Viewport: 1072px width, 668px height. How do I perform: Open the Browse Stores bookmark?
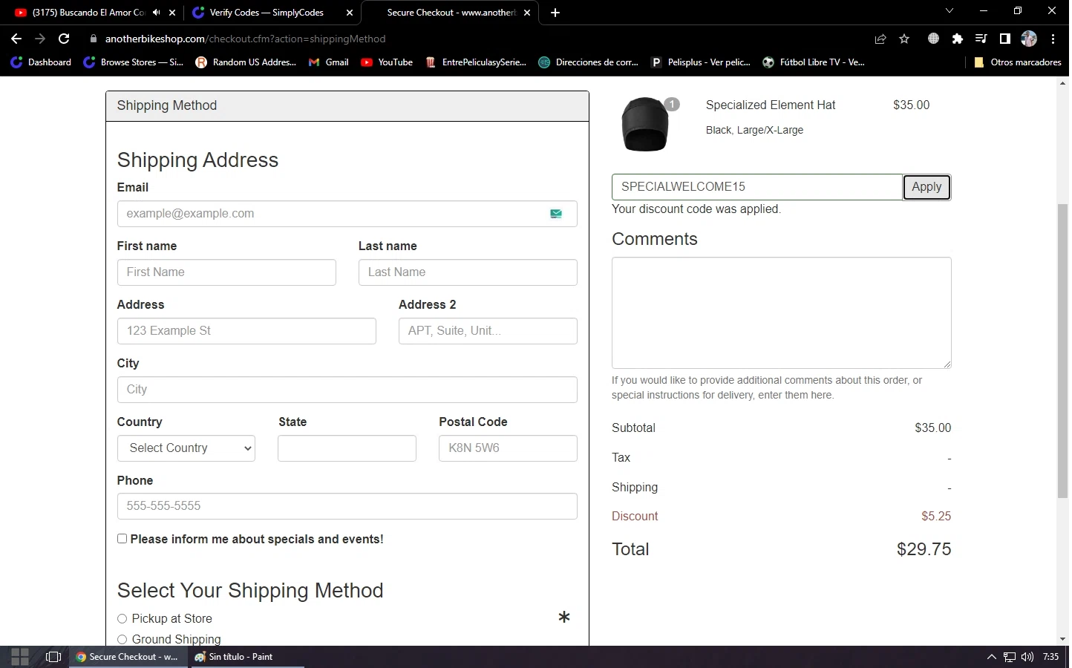coord(134,62)
